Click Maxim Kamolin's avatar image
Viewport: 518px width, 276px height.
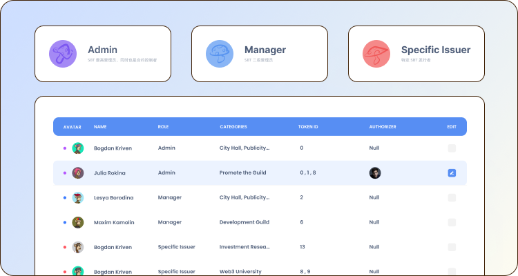click(78, 222)
